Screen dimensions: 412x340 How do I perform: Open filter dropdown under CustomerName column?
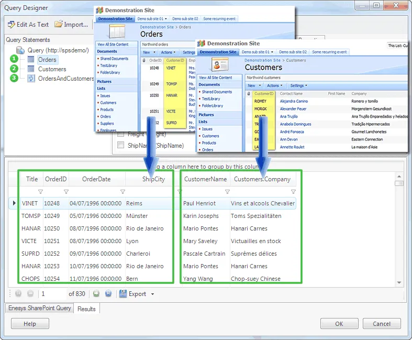[x=227, y=192]
